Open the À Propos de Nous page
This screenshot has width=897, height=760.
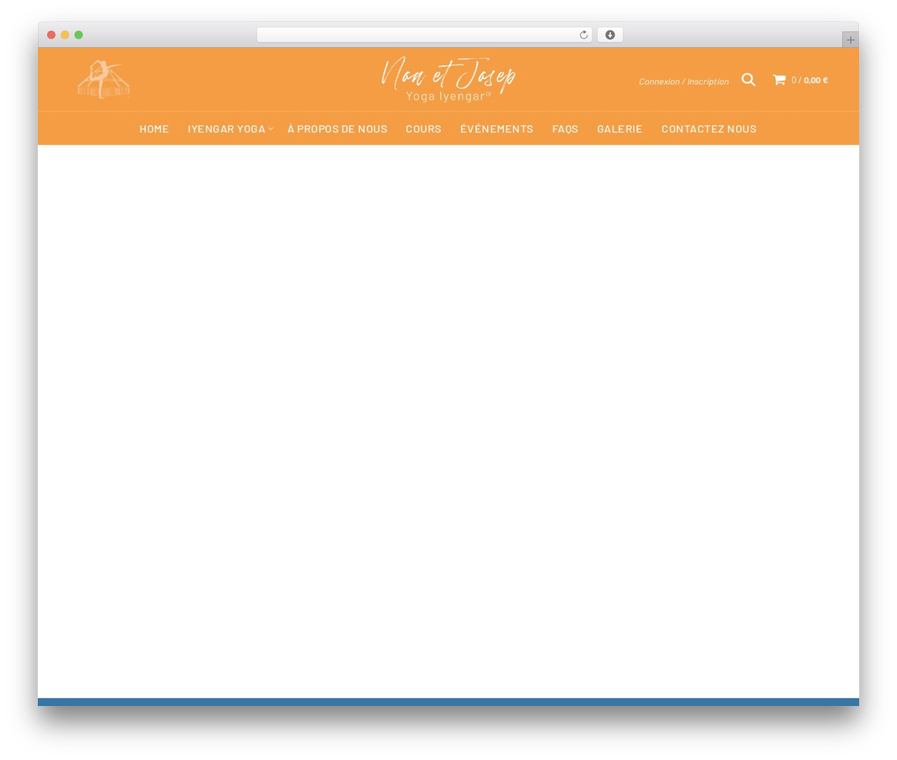click(337, 129)
